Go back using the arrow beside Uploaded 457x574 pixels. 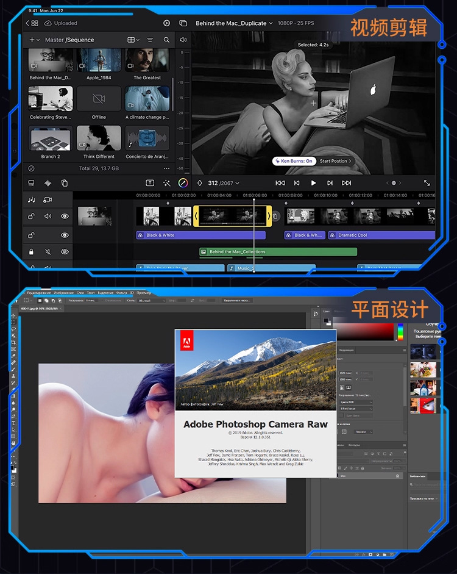coord(27,23)
